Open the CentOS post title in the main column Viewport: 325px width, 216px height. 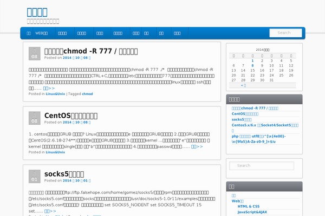coord(71,116)
